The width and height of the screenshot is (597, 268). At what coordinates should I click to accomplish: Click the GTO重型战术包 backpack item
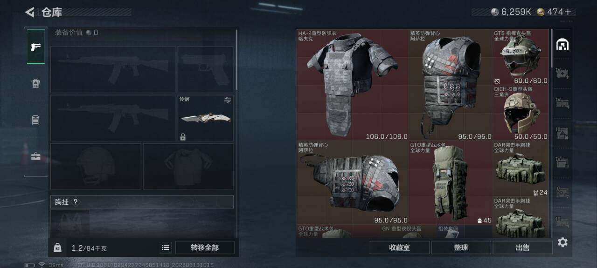pyautogui.click(x=451, y=183)
